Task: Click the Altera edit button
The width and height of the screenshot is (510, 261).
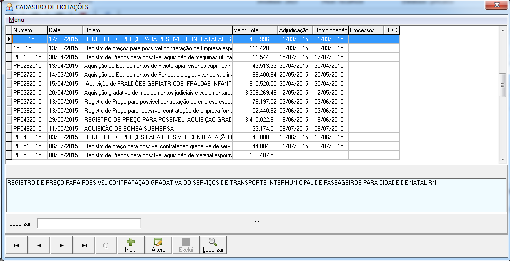Action: 158,245
